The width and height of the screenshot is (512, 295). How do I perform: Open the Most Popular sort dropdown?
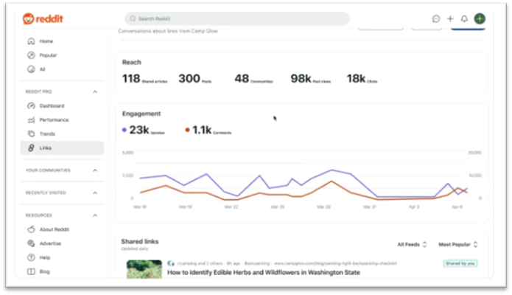point(458,244)
